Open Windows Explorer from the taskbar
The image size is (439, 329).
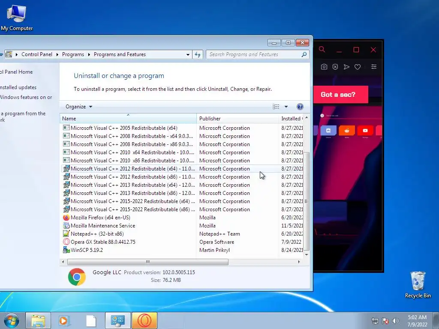coord(38,320)
